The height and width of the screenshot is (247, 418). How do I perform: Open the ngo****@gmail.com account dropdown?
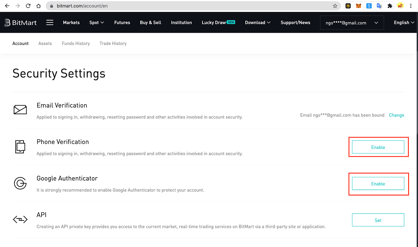[352, 23]
